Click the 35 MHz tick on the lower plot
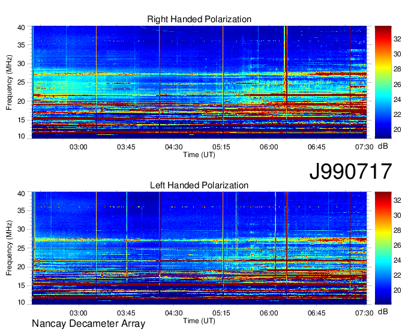Image resolution: width=408 pixels, height=331 pixels. tap(21, 210)
